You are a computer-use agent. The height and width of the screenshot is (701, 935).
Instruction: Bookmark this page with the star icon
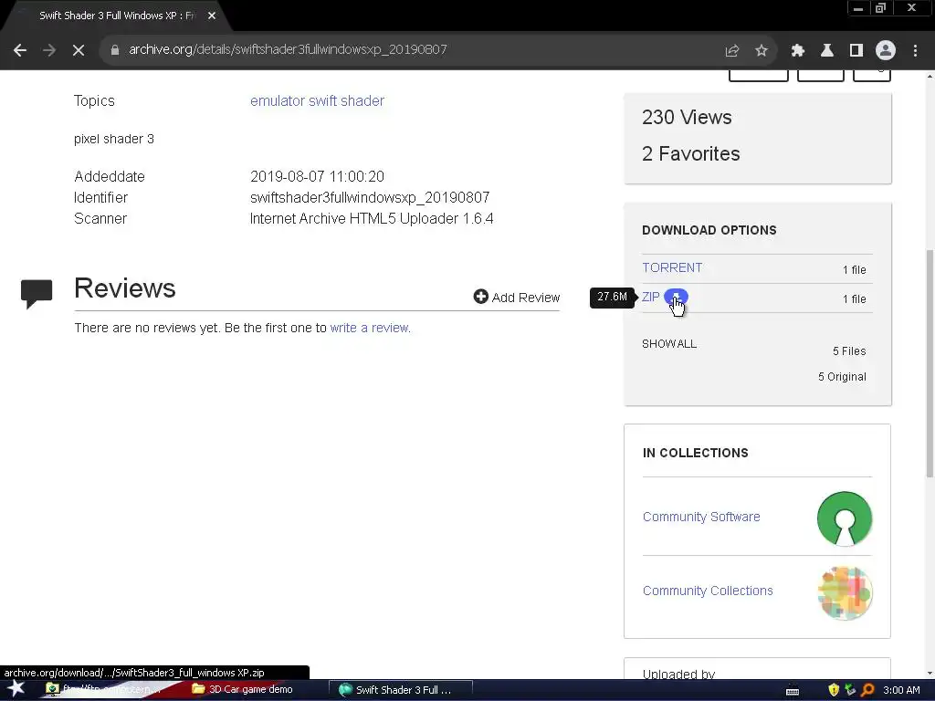coord(761,51)
